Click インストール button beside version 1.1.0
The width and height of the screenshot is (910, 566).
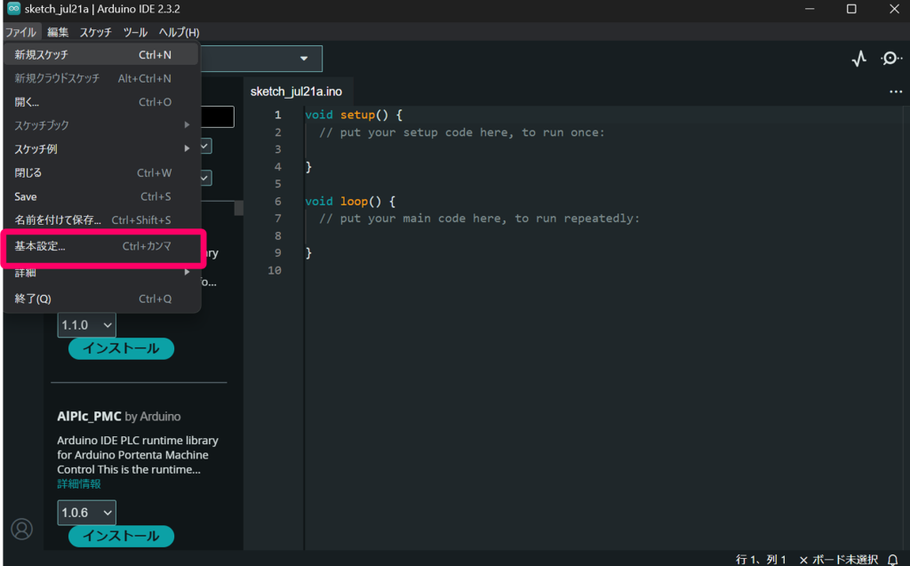click(x=121, y=348)
